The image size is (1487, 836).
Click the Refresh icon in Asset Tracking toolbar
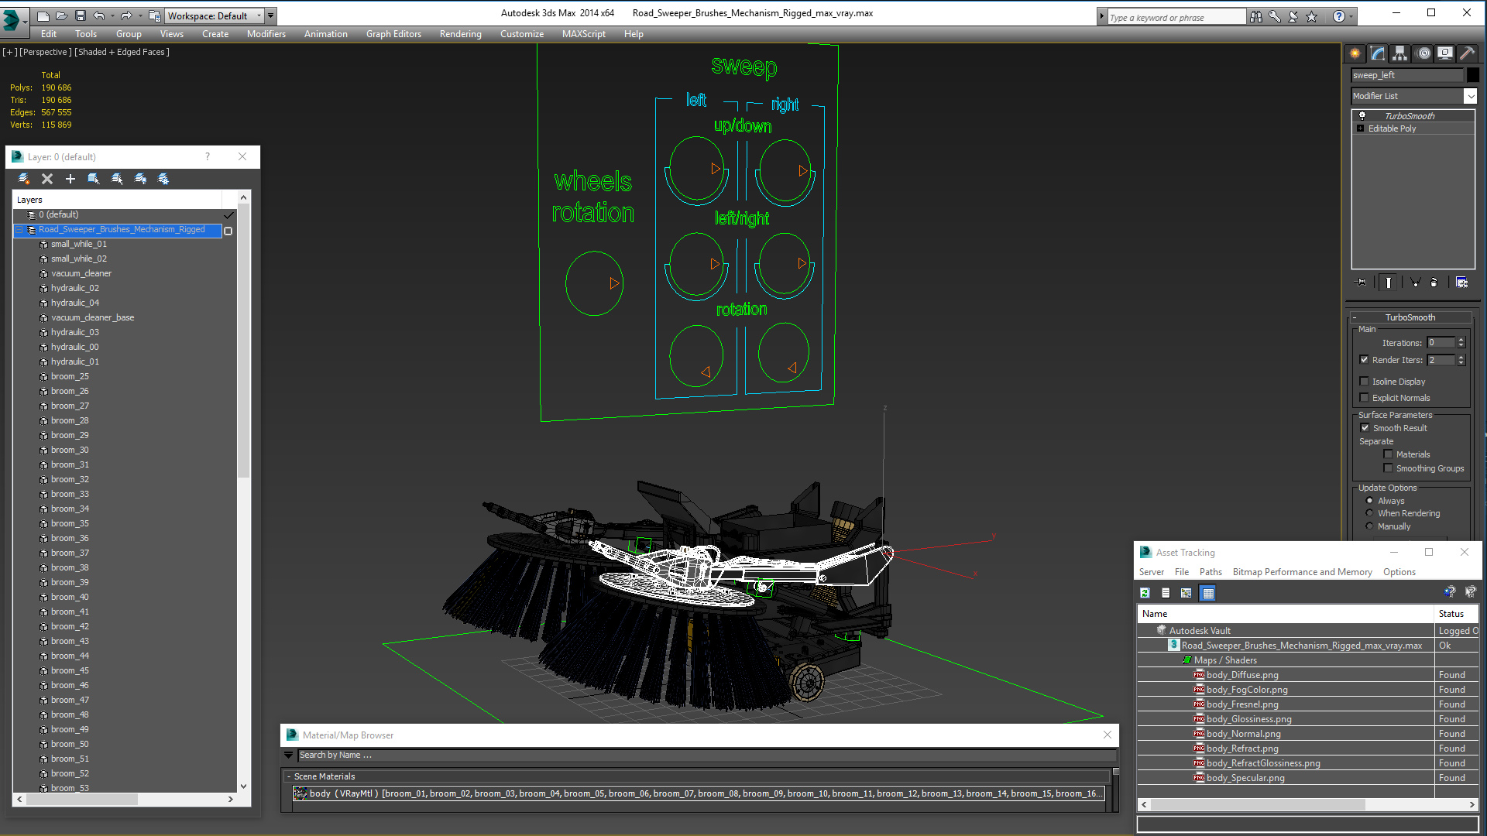(1145, 593)
